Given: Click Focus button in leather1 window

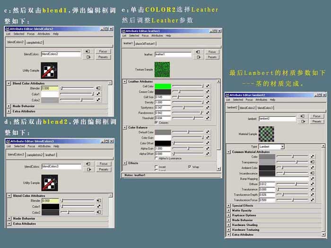Looking at the screenshot, I should 212,51.
